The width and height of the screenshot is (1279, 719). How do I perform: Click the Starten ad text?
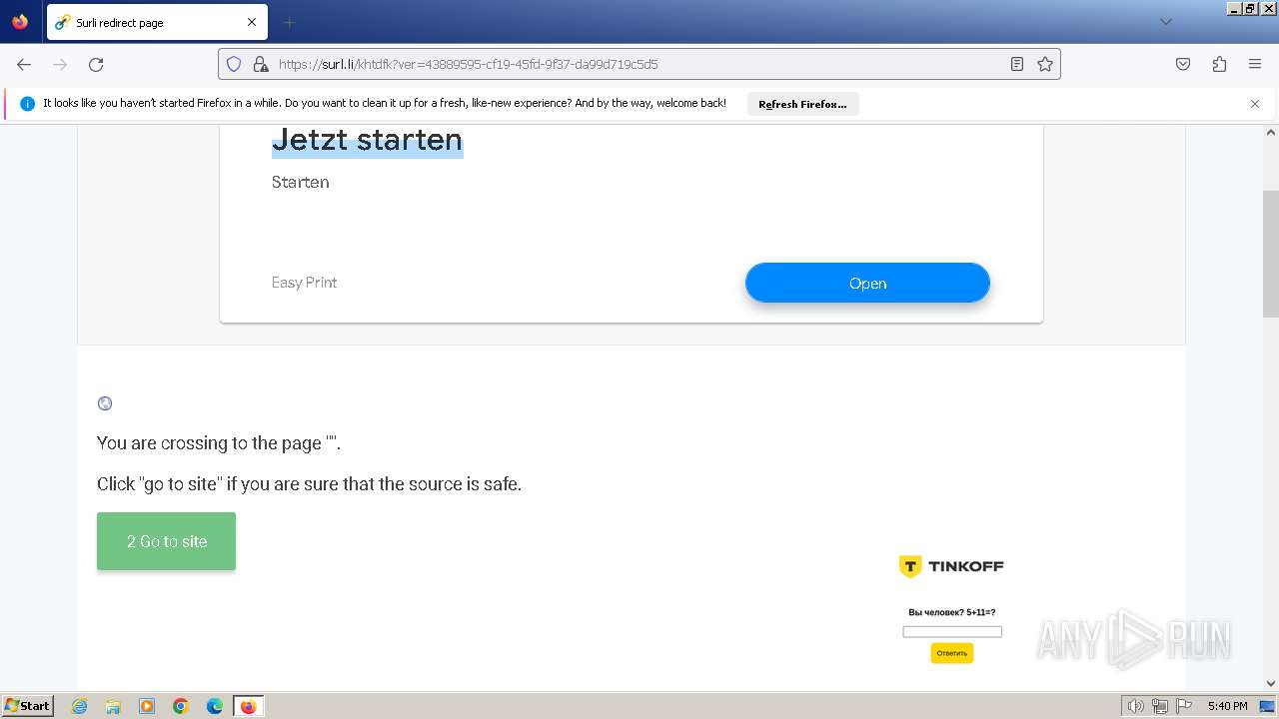tap(300, 182)
